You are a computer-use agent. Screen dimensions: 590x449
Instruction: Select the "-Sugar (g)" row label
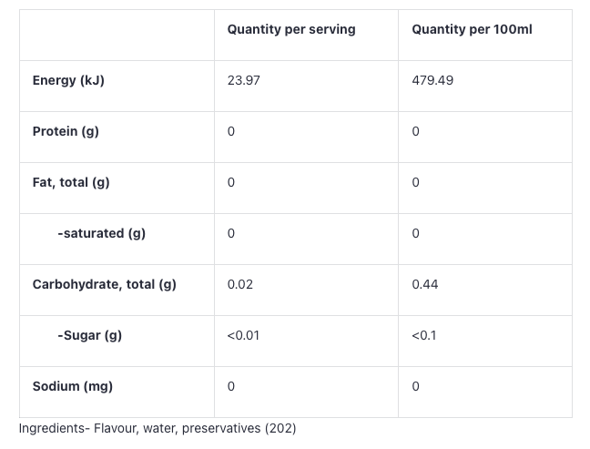[89, 335]
